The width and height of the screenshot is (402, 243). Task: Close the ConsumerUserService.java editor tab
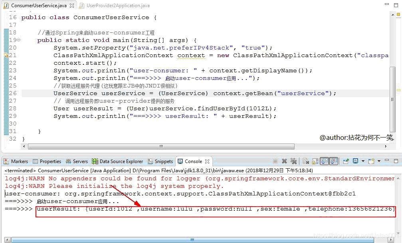click(72, 5)
